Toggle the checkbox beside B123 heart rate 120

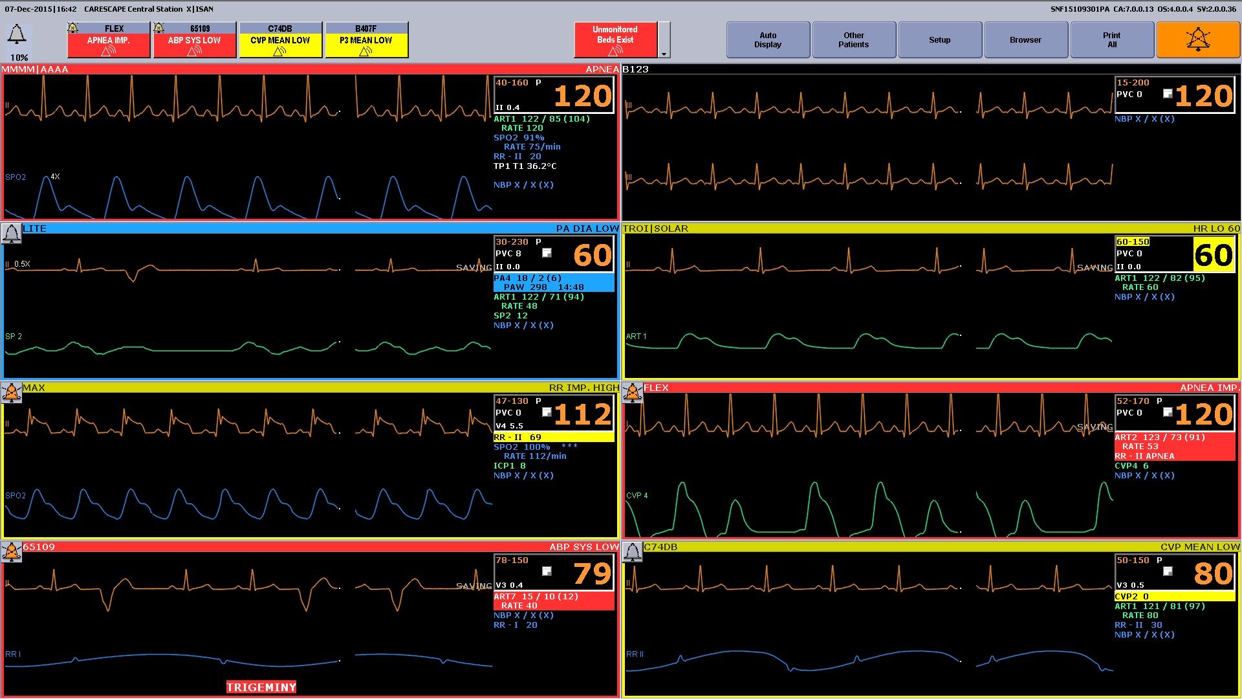tap(1168, 94)
